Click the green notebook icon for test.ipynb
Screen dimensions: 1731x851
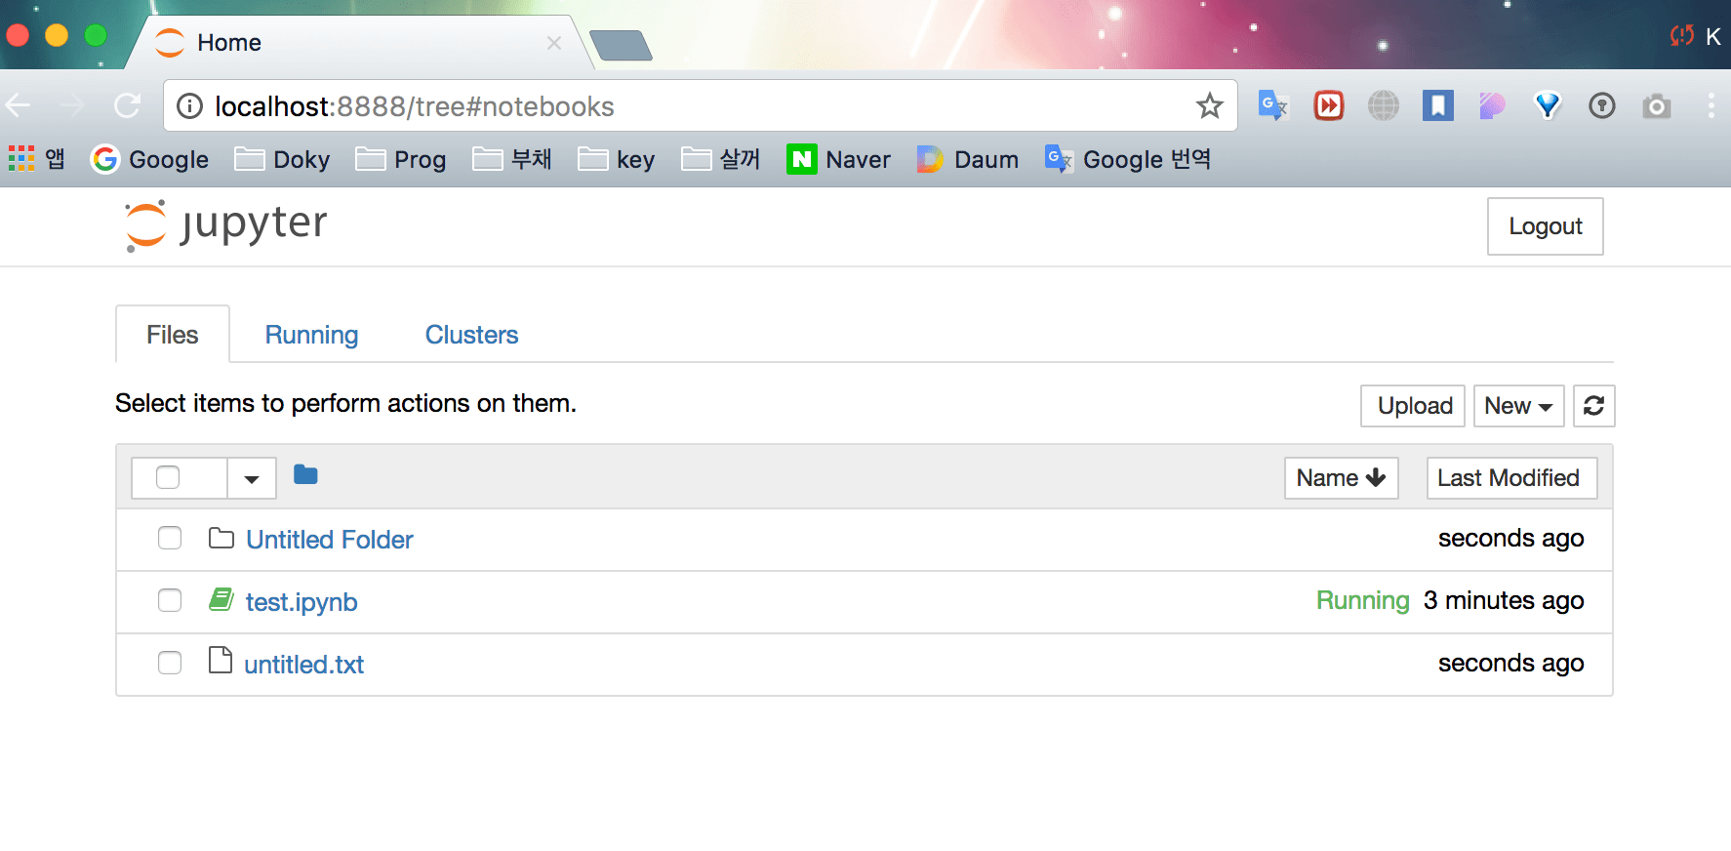pyautogui.click(x=221, y=599)
